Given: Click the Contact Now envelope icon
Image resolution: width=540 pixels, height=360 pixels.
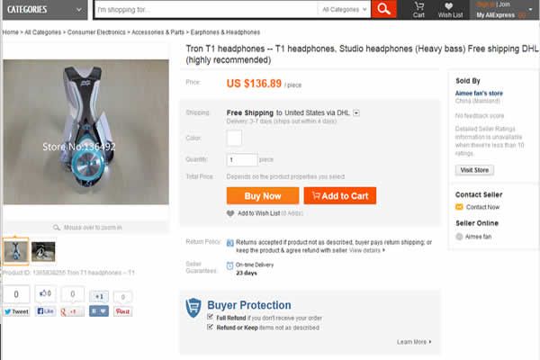Looking at the screenshot, I should [x=459, y=207].
